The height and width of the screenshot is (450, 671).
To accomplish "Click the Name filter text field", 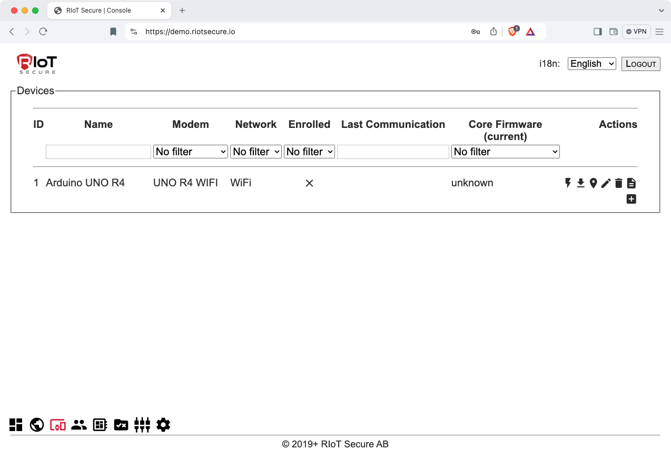I will tap(98, 152).
